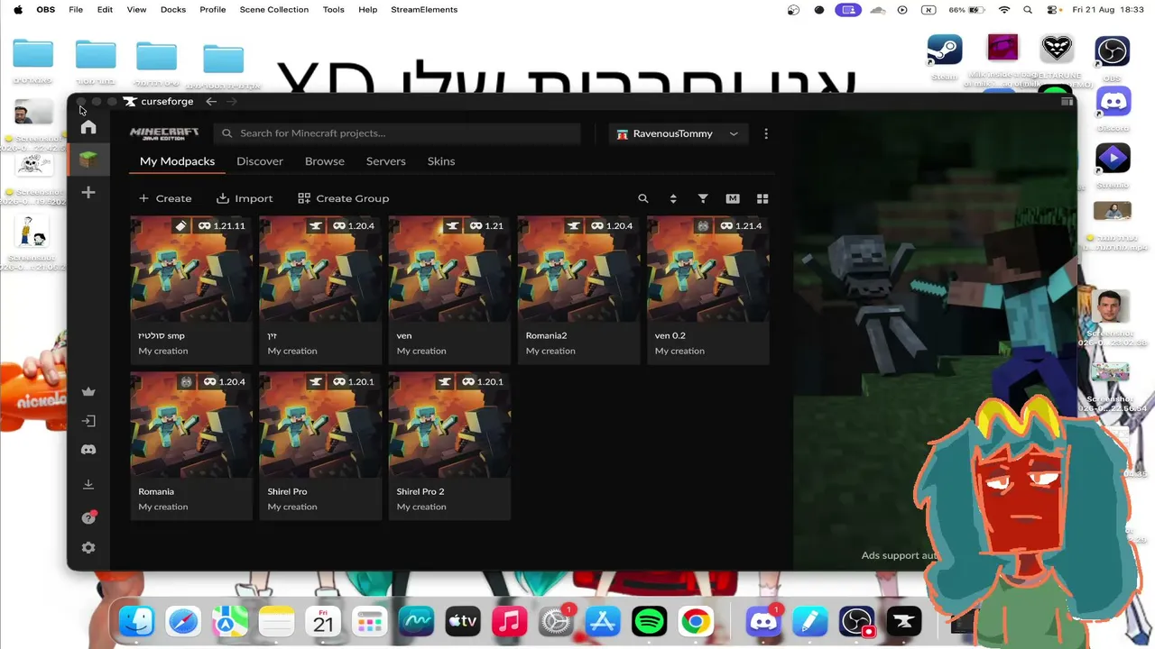Click the mod loader icon on ven 0.2 card
The image size is (1155, 649).
click(x=703, y=226)
